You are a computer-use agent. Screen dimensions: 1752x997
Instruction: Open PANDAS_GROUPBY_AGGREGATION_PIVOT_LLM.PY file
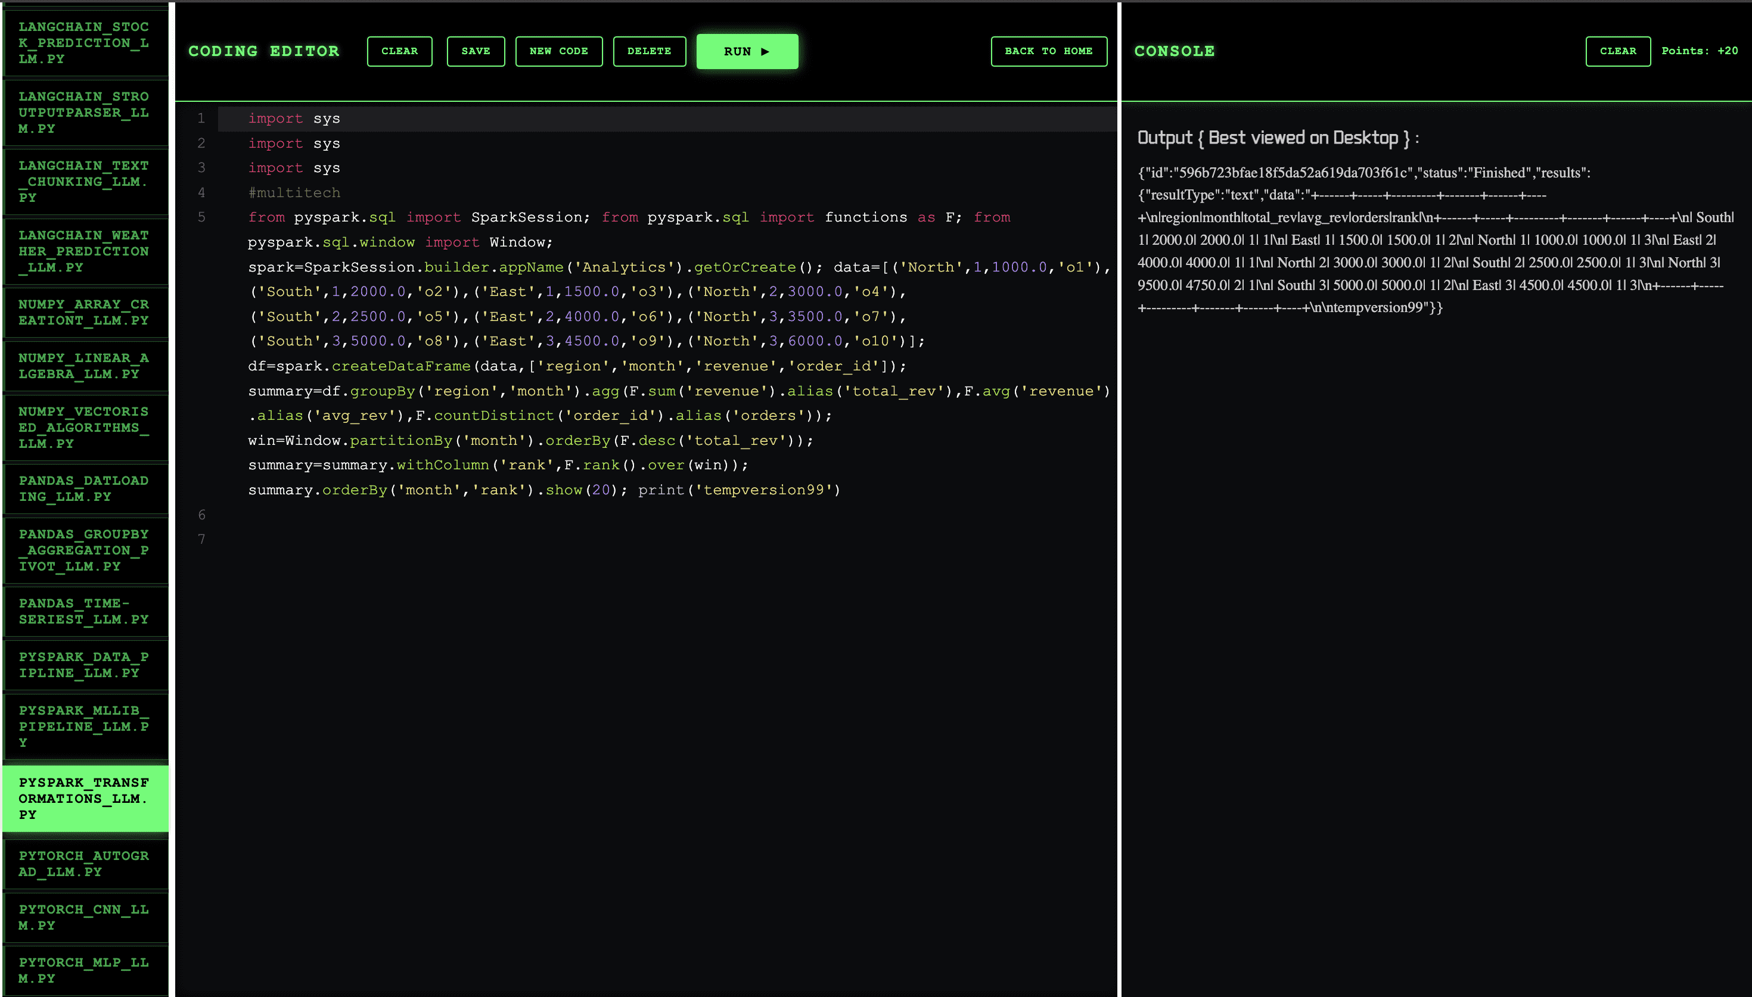[x=85, y=550]
